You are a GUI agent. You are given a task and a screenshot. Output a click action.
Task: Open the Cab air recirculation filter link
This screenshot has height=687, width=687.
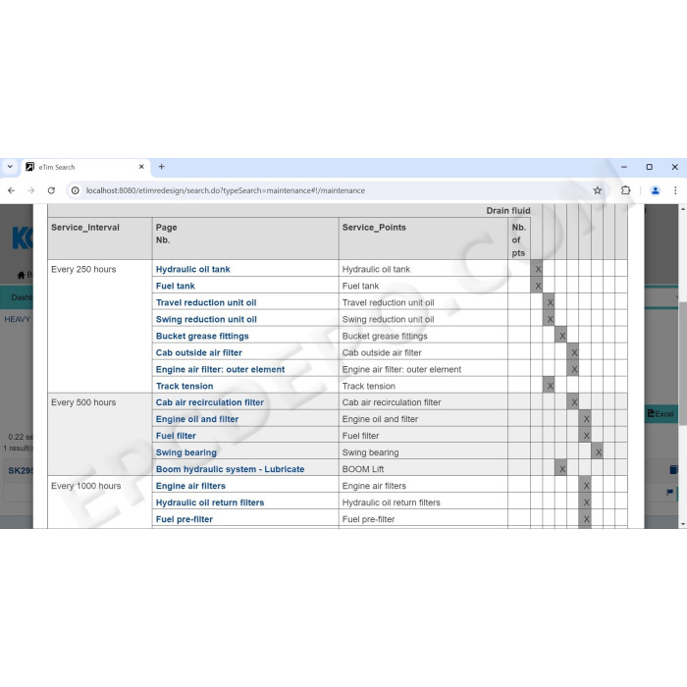(x=210, y=402)
